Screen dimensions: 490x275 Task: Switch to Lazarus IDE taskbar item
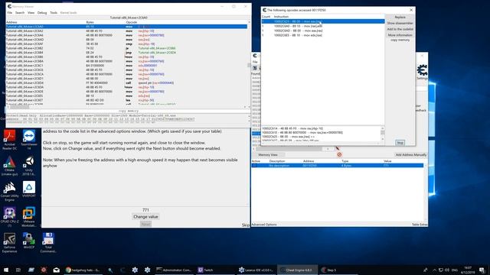[x=256, y=270]
